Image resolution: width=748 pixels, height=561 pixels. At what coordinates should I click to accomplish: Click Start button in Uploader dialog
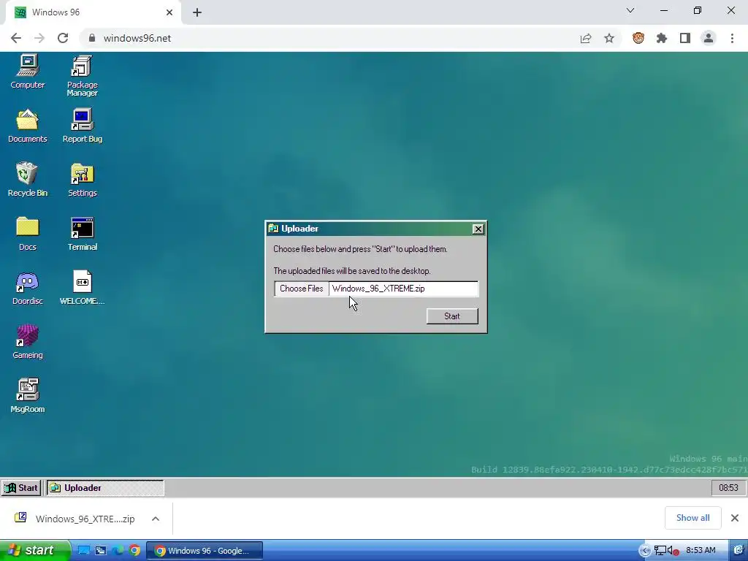(x=451, y=316)
